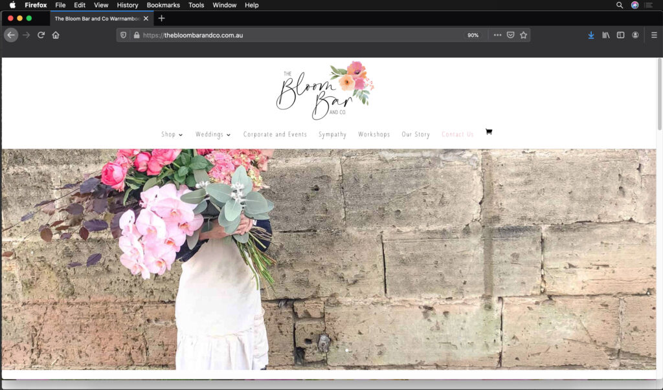
Task: Click the shopping cart icon
Action: coord(488,132)
